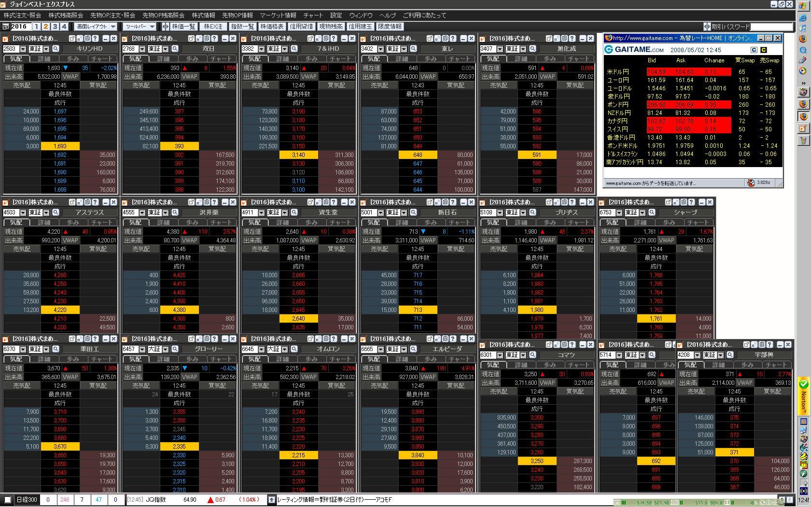Open the 大証 market dropdown in the グローリー panel
Image resolution: width=811 pixels, height=507 pixels.
tap(166, 349)
